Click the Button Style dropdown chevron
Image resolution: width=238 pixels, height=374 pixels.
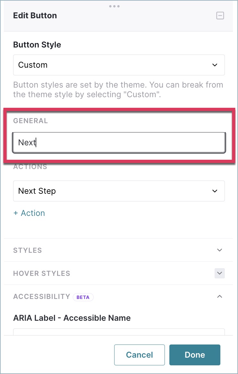coord(215,65)
